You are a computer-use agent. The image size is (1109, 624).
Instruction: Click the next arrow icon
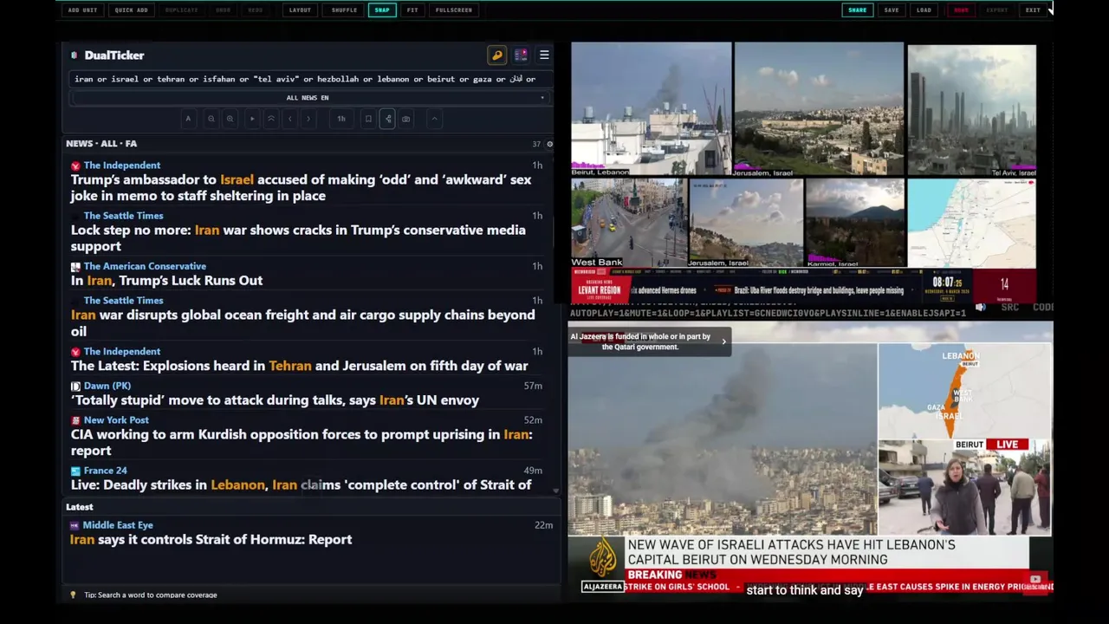click(x=308, y=119)
